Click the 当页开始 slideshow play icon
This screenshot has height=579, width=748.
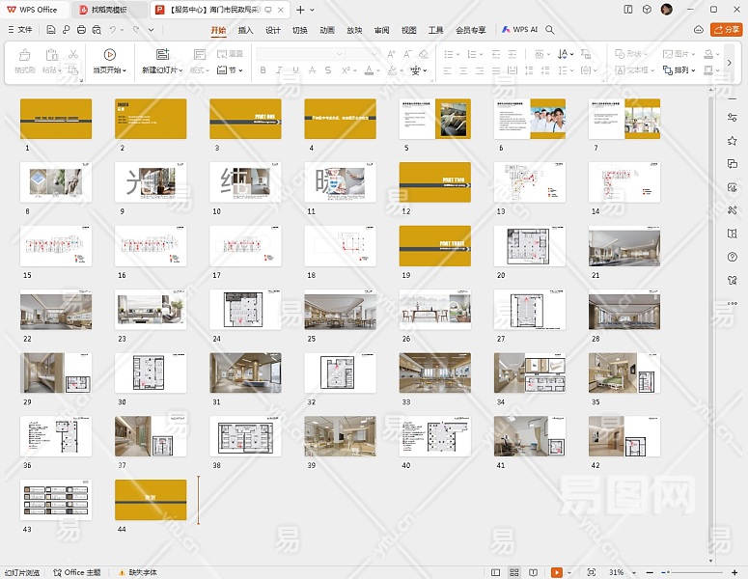tap(109, 55)
